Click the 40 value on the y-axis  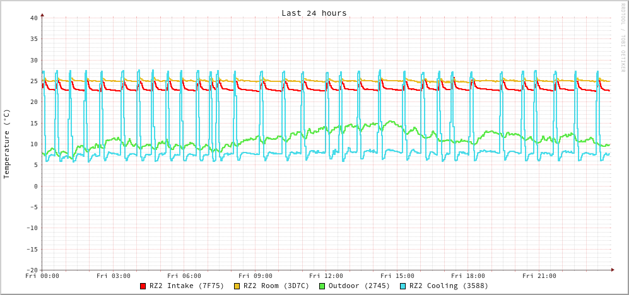coord(33,18)
